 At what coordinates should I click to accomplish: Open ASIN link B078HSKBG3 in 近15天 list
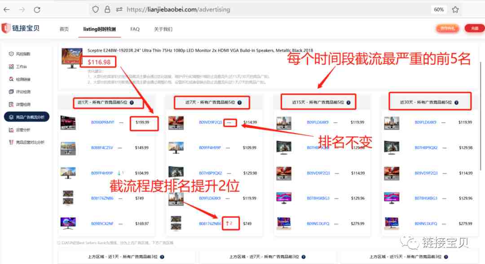click(318, 198)
